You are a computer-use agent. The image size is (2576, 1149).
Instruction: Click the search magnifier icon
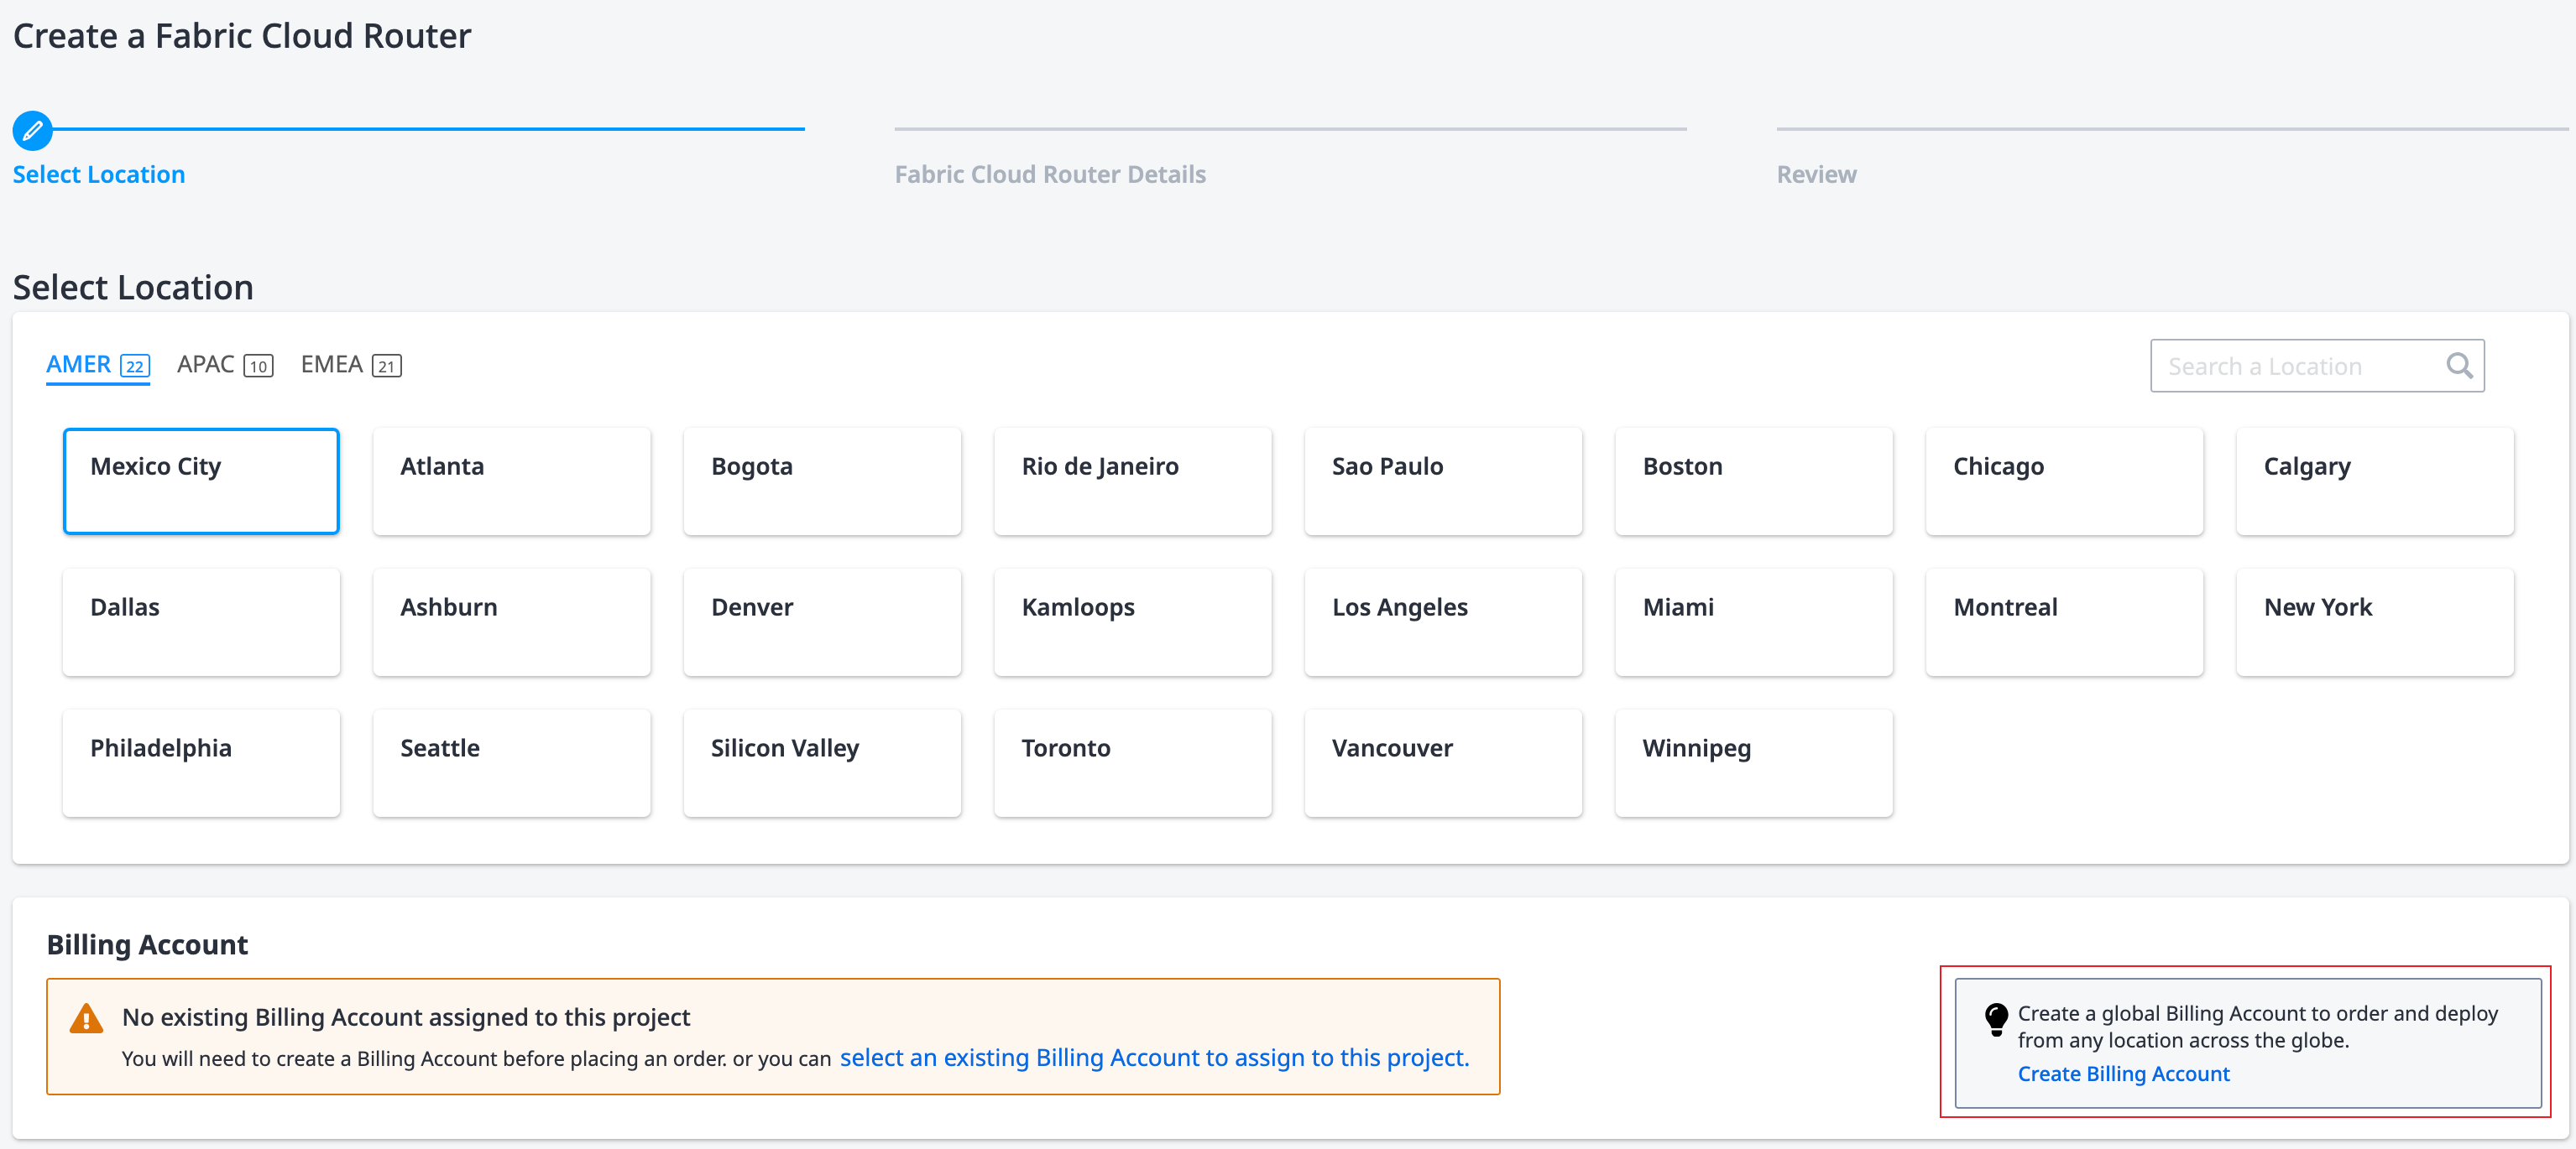tap(2458, 366)
